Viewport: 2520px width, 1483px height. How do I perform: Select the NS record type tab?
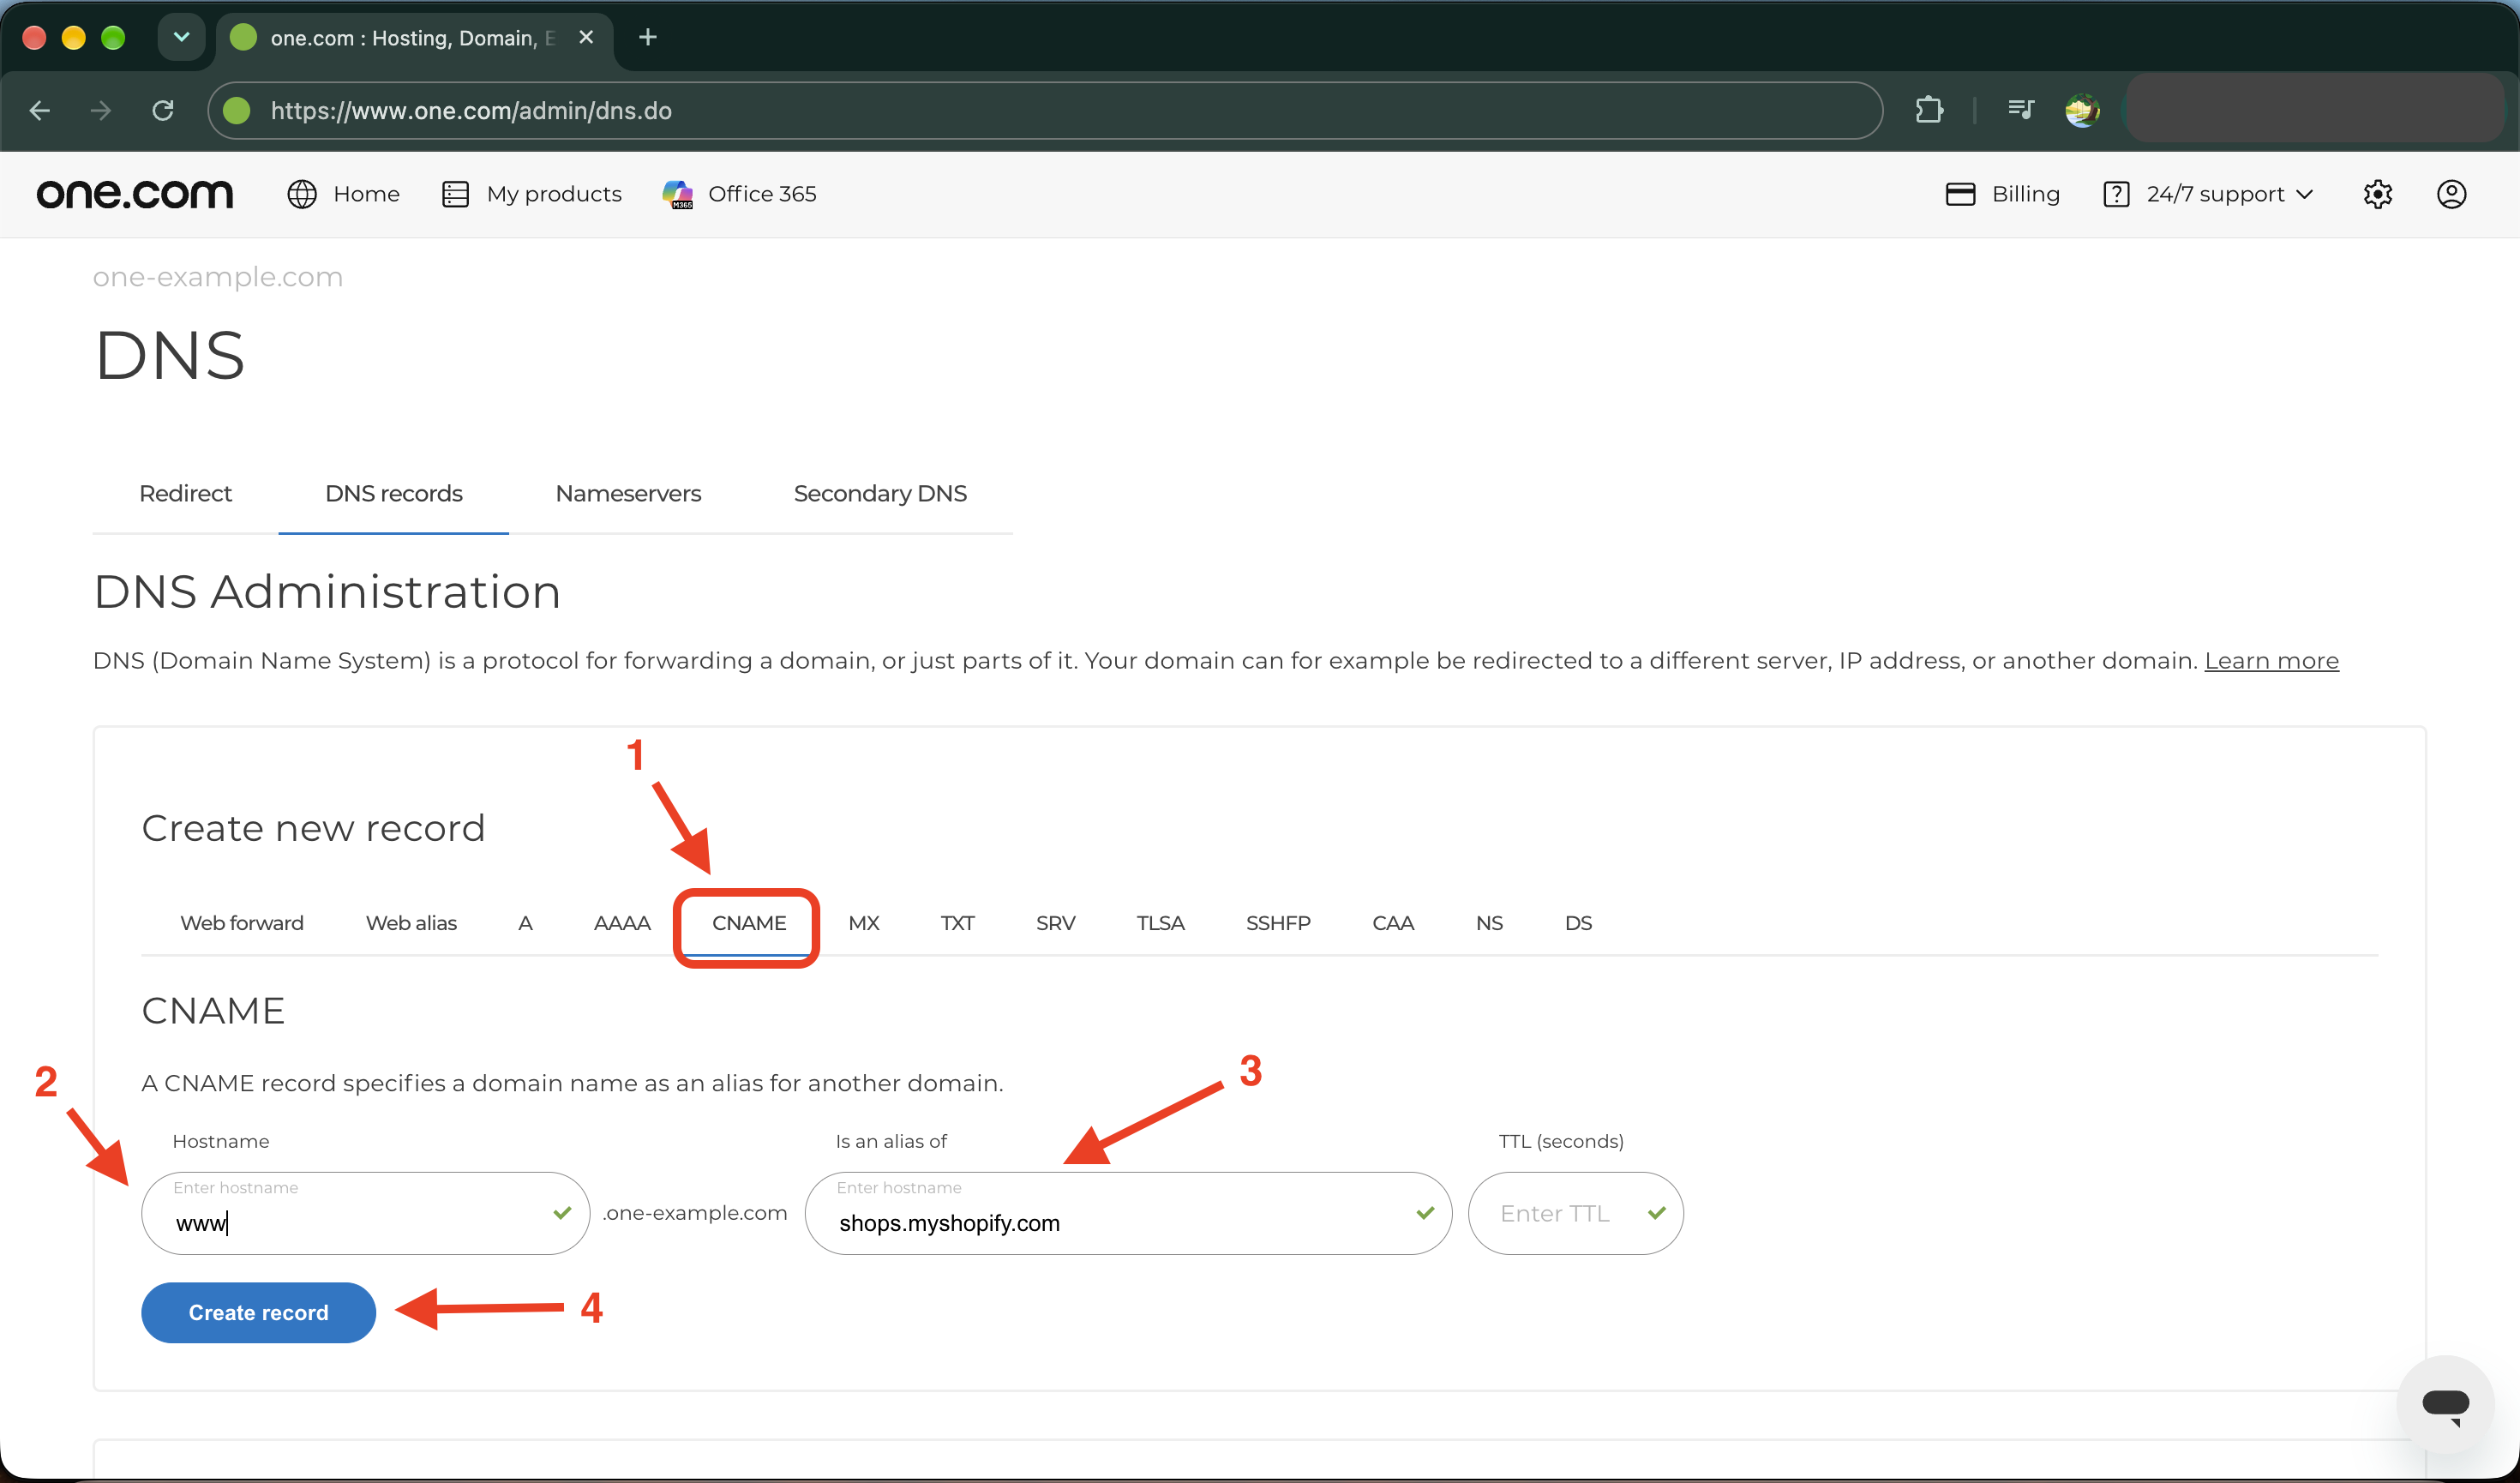click(1489, 923)
